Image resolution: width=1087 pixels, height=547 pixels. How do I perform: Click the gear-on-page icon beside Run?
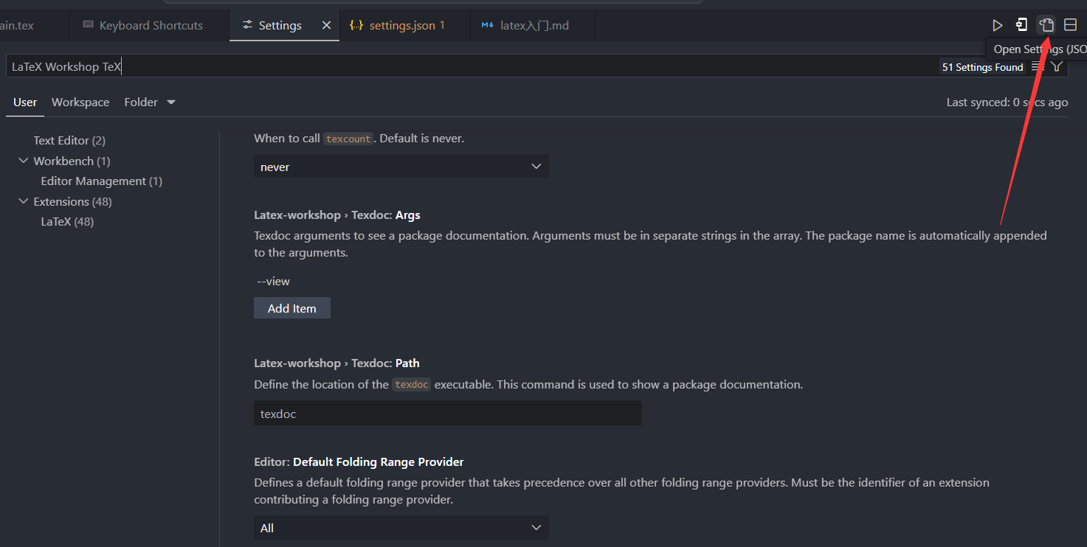(1021, 25)
